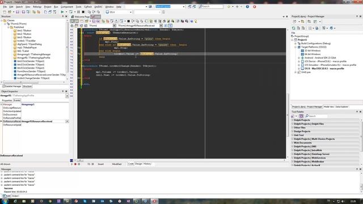363x204 pixels.
Task: Click the Pause button in main toolbar
Action: coord(78,12)
